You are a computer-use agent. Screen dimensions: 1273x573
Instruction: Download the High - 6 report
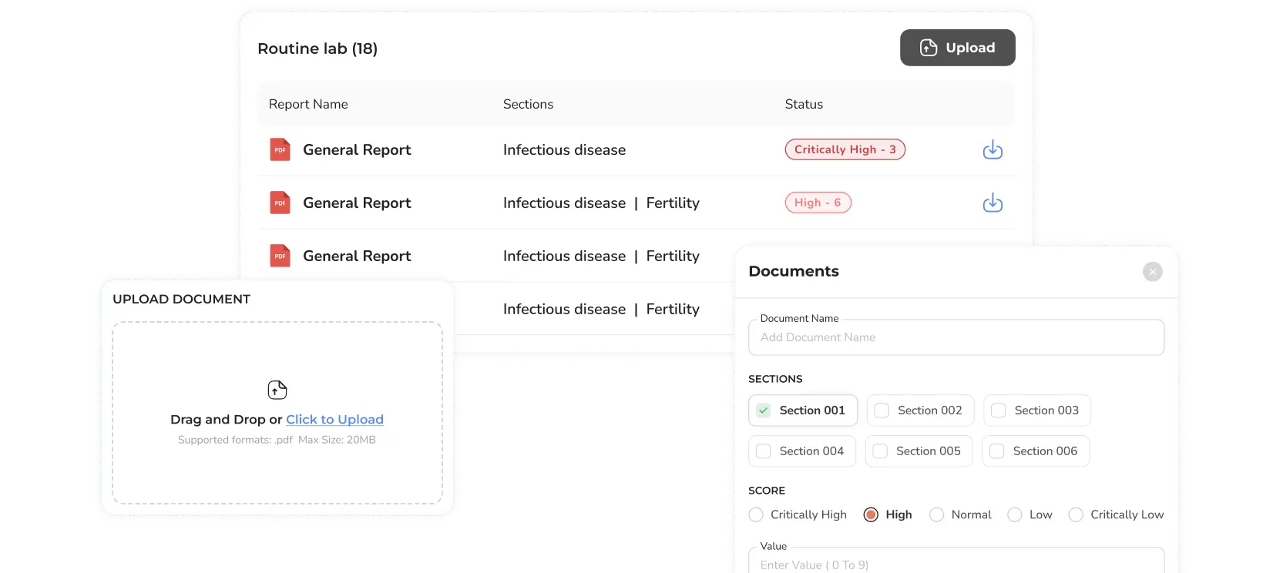coord(993,203)
